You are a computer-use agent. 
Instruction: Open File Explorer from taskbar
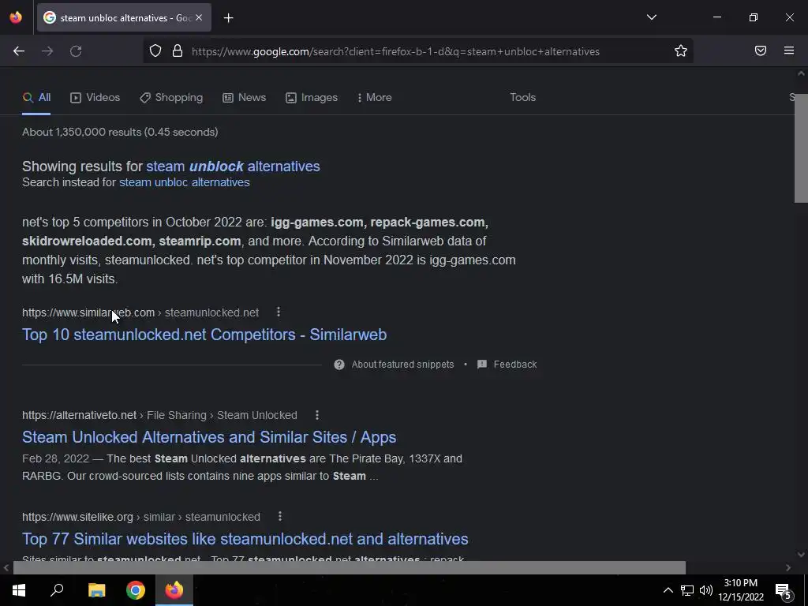96,590
